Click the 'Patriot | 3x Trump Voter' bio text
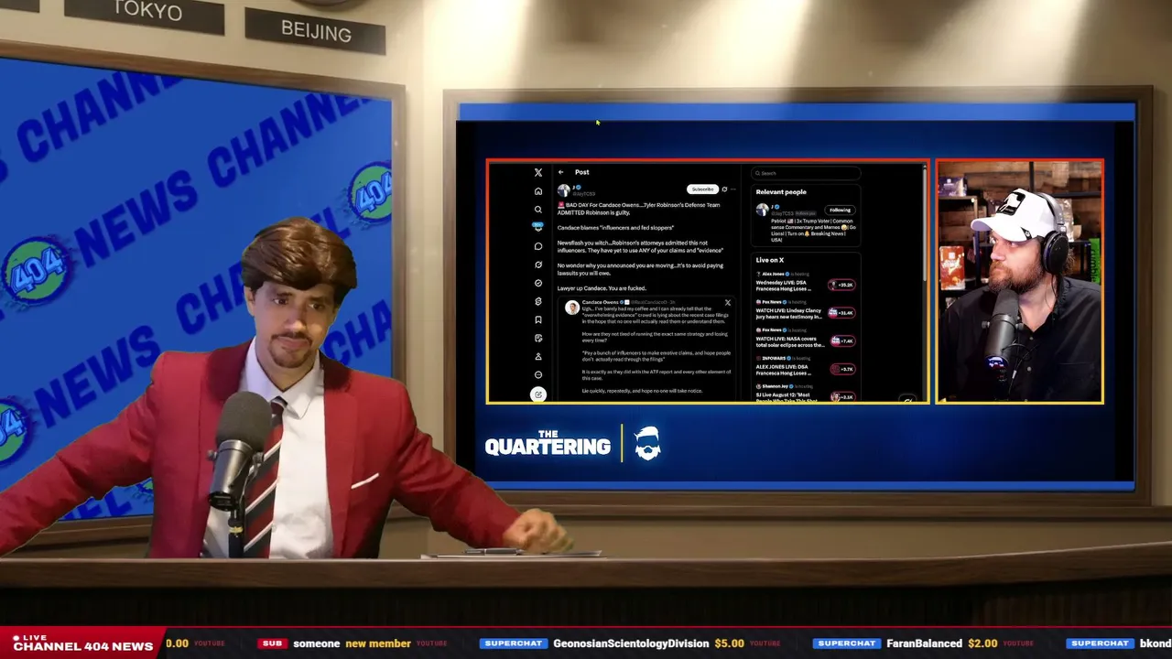The image size is (1172, 659). pyautogui.click(x=812, y=229)
